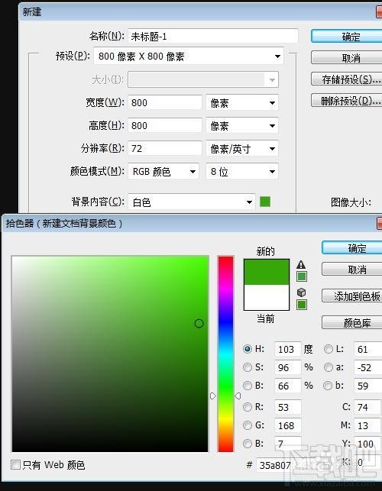Open the height unit 像素 dropdown
This screenshot has width=382, height=491.
(x=242, y=125)
